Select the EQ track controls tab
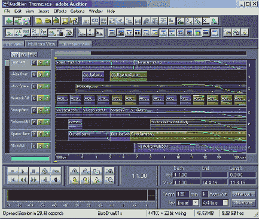Screen dimensions: 259x219 pyautogui.click(x=23, y=54)
